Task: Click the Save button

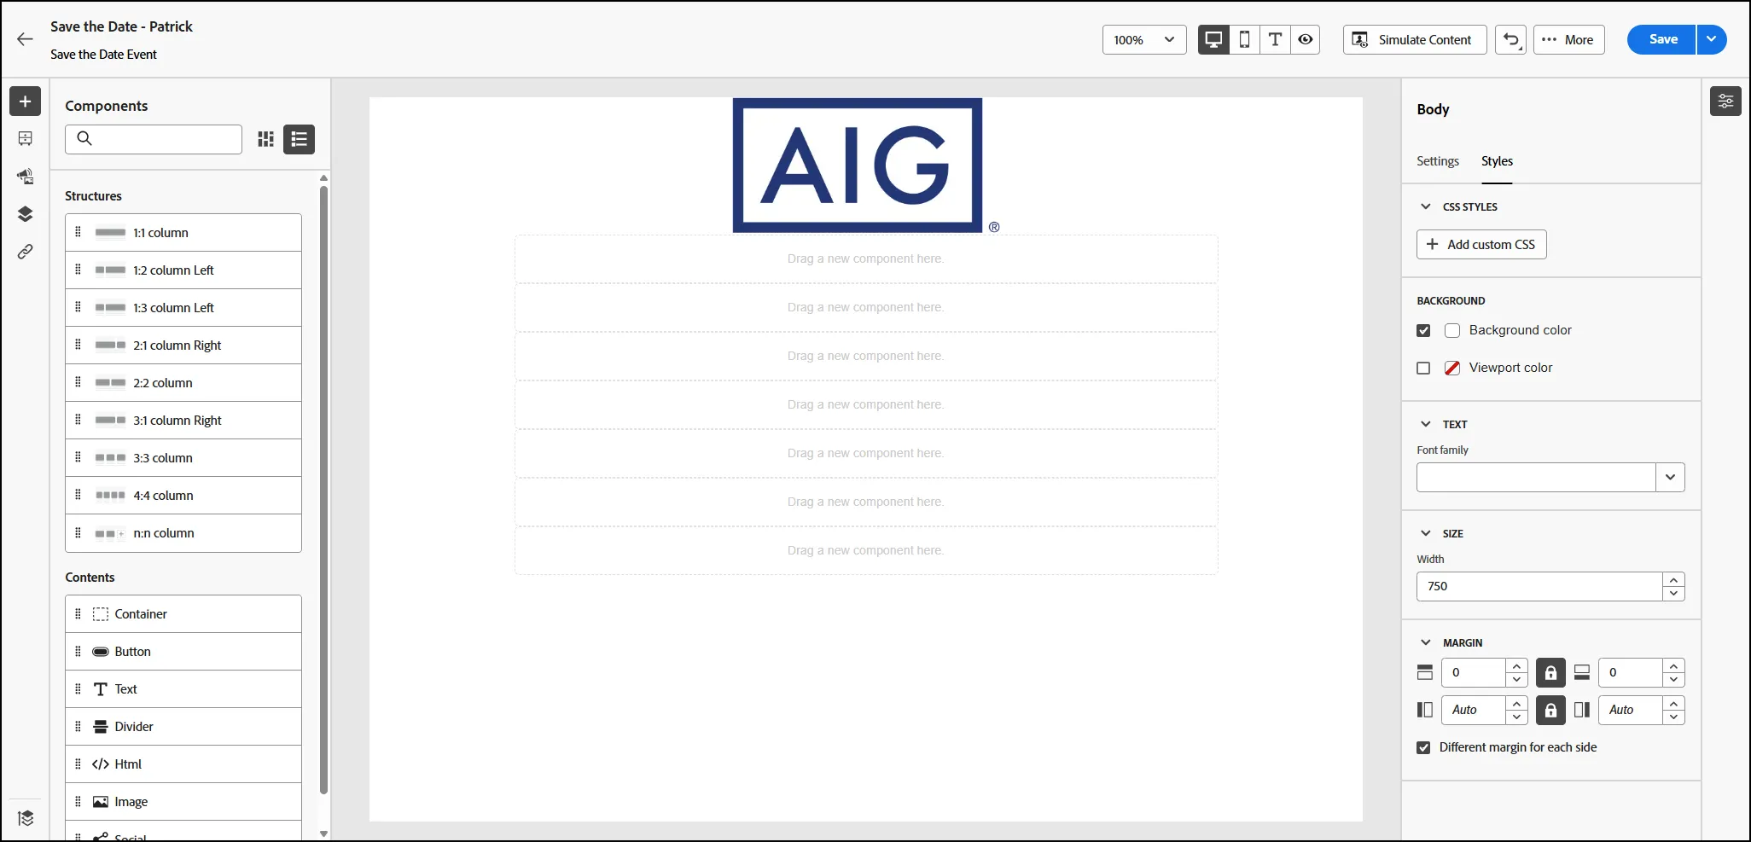Action: click(x=1661, y=39)
